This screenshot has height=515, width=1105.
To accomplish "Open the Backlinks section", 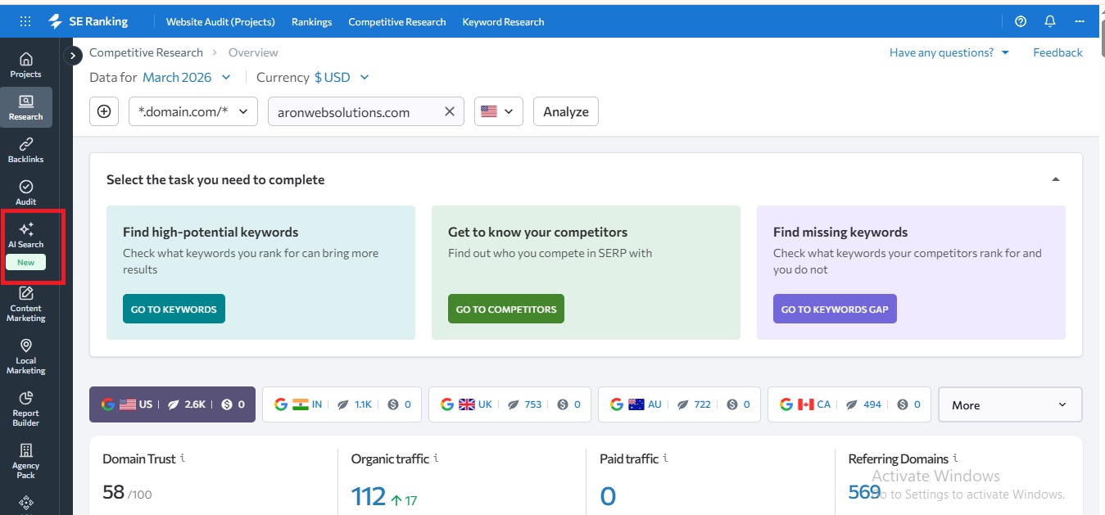I will pos(25,151).
